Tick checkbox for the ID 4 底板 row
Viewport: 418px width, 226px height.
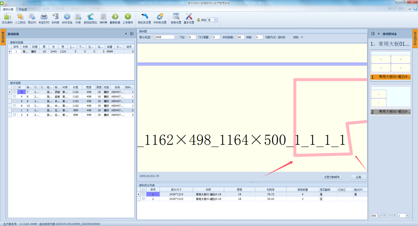pyautogui.click(x=15, y=96)
